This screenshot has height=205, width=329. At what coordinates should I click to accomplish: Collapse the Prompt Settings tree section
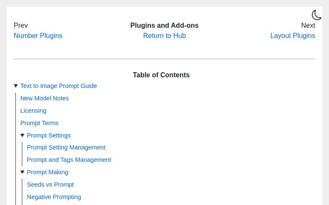[22, 135]
